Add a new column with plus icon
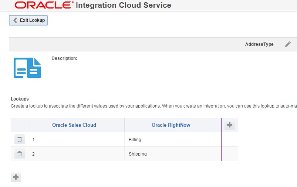297x187 pixels. (x=230, y=125)
